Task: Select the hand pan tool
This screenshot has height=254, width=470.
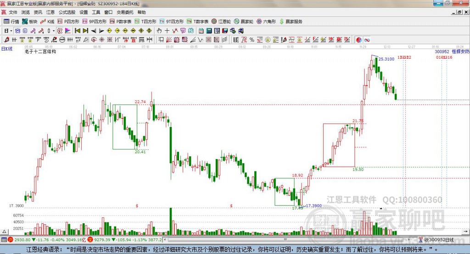Action: pyautogui.click(x=159, y=31)
